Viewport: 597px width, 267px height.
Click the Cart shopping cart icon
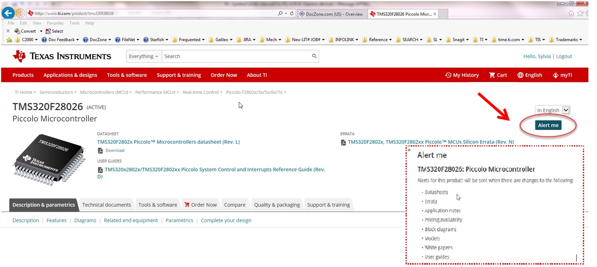click(x=492, y=75)
